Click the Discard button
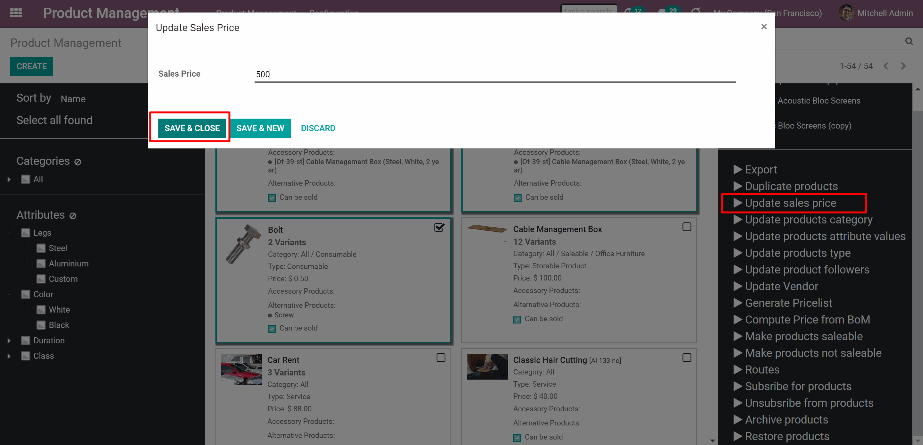 [318, 128]
